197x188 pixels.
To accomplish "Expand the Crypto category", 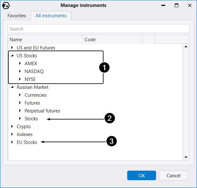I will pos(12,127).
